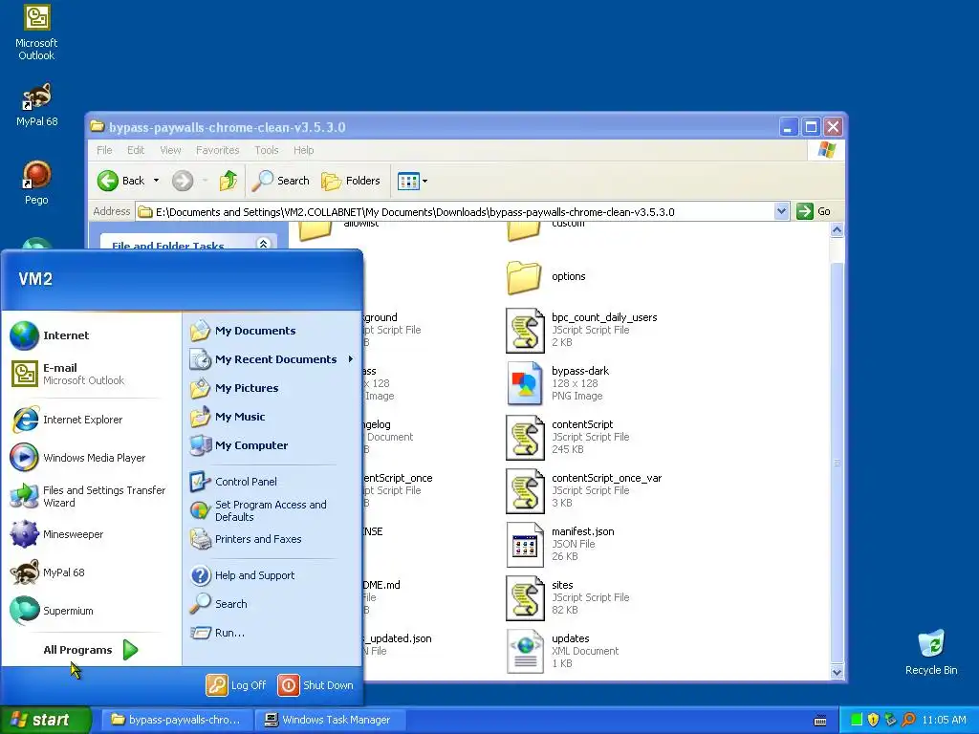Expand All Programs list
979x734 pixels.
pos(91,650)
